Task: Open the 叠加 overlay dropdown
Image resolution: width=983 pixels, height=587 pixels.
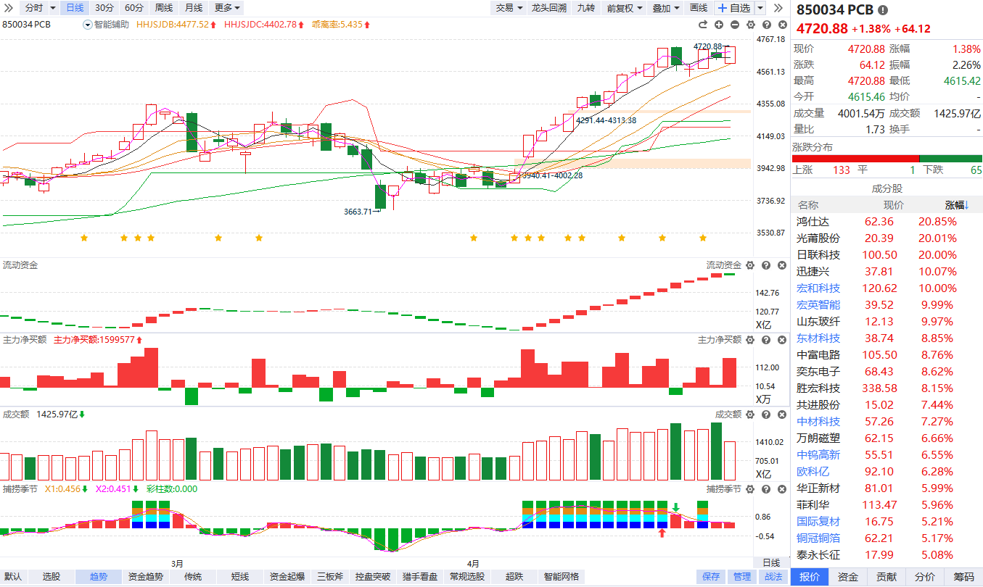Action: pyautogui.click(x=666, y=8)
